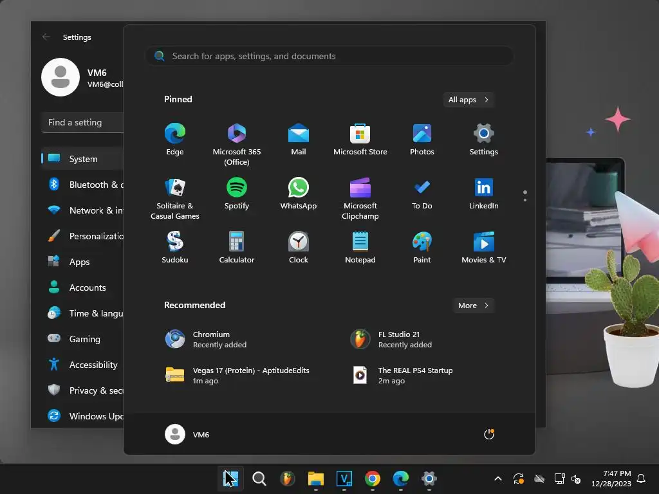Click the Start menu search box
The image size is (659, 494).
329,56
